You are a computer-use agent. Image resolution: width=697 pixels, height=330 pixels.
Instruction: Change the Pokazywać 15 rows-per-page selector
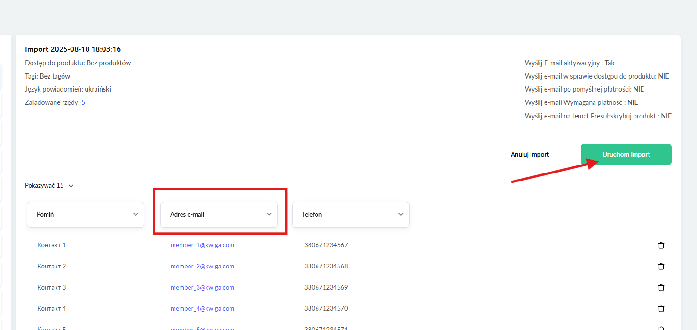[49, 186]
